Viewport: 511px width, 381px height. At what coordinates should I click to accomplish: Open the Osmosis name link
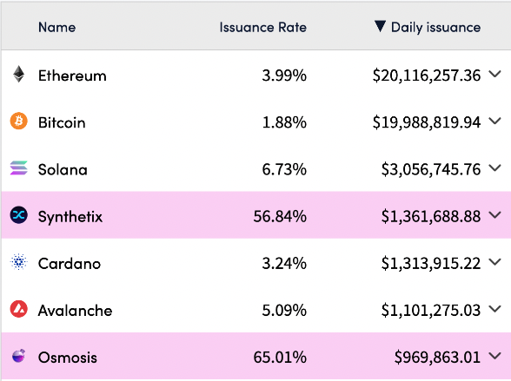coord(68,358)
